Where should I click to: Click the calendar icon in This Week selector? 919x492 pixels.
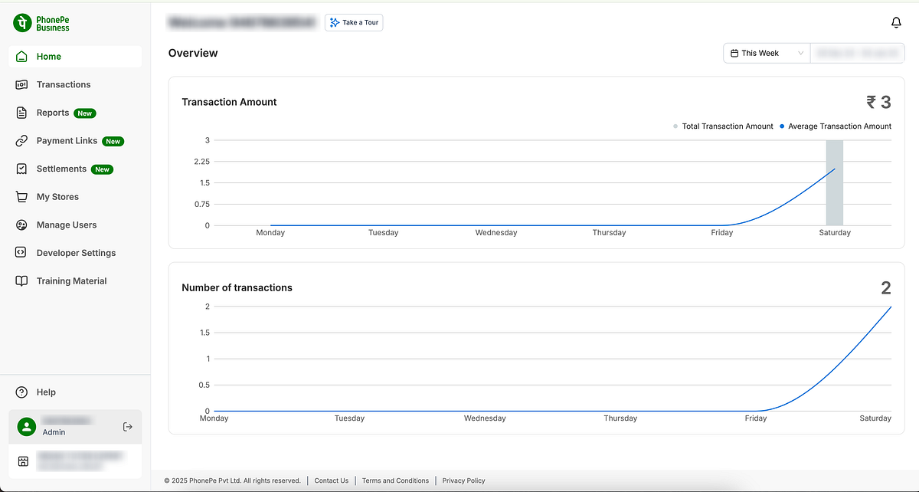pyautogui.click(x=734, y=53)
